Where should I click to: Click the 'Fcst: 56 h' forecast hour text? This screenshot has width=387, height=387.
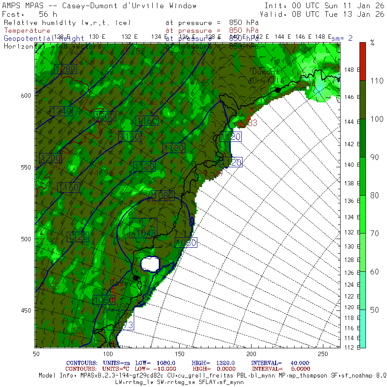click(30, 14)
